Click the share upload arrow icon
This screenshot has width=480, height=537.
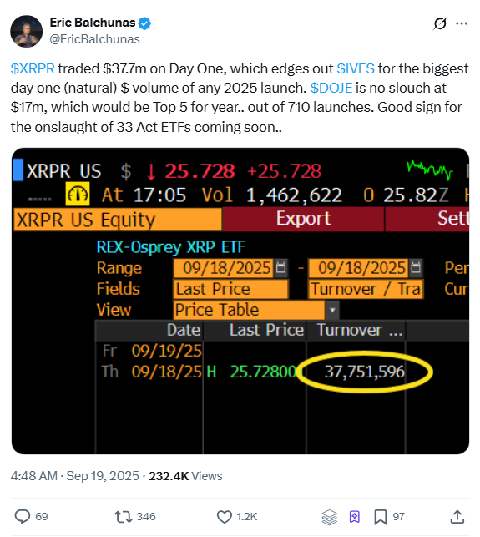[457, 516]
